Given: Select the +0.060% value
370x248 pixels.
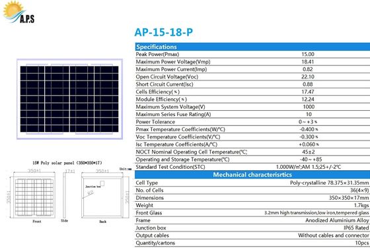Looking at the screenshot, I should [x=309, y=144].
